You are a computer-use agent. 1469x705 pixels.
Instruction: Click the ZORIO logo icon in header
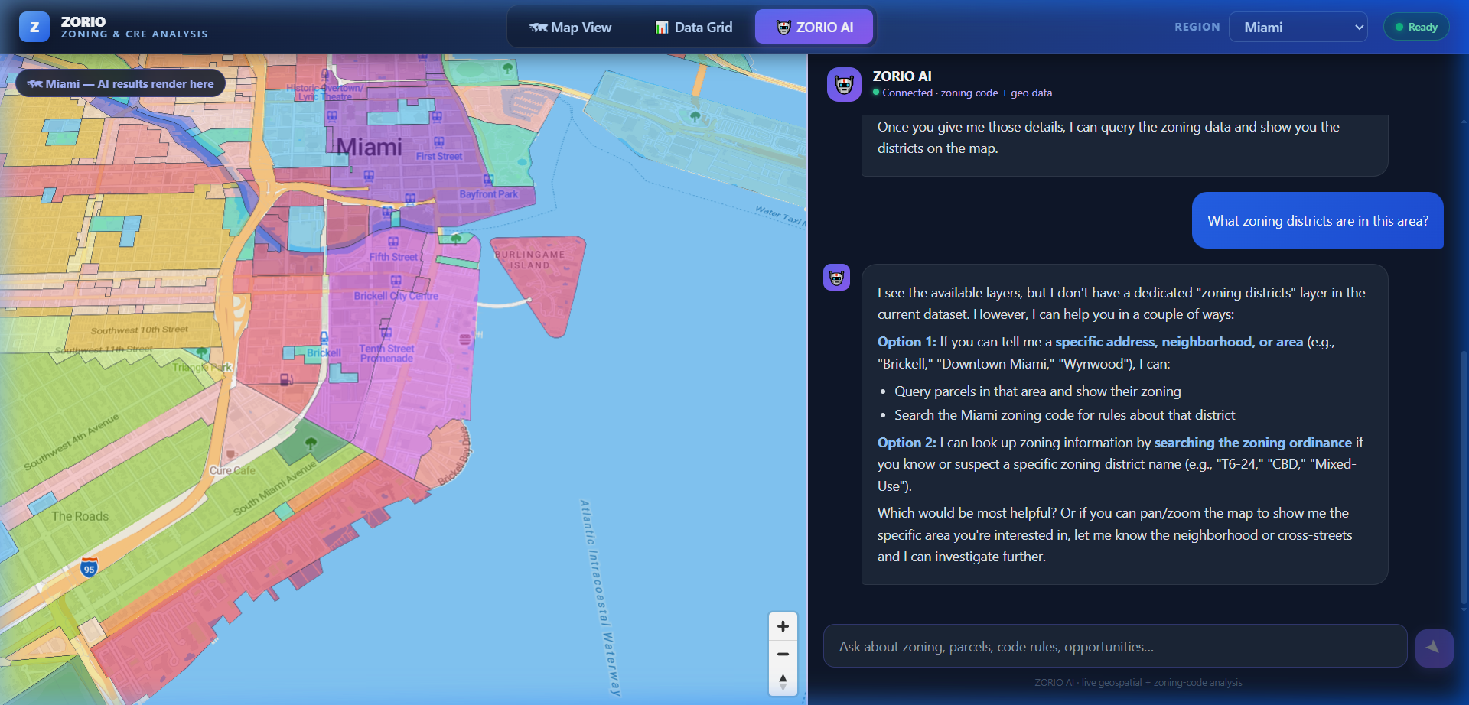[x=34, y=27]
